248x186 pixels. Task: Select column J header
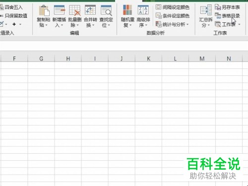(x=122, y=59)
